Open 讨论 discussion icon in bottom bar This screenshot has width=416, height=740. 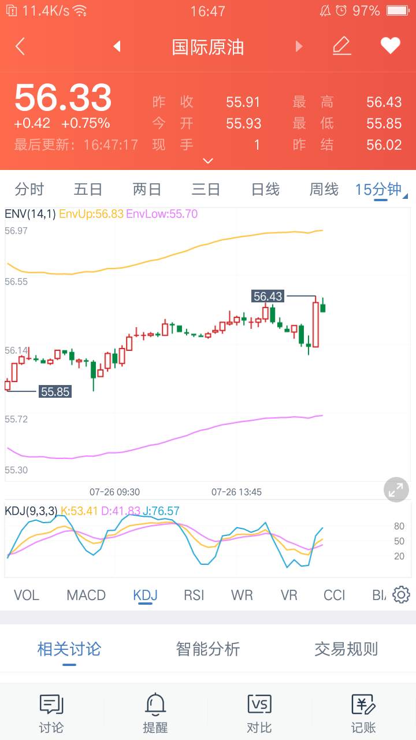(51, 713)
